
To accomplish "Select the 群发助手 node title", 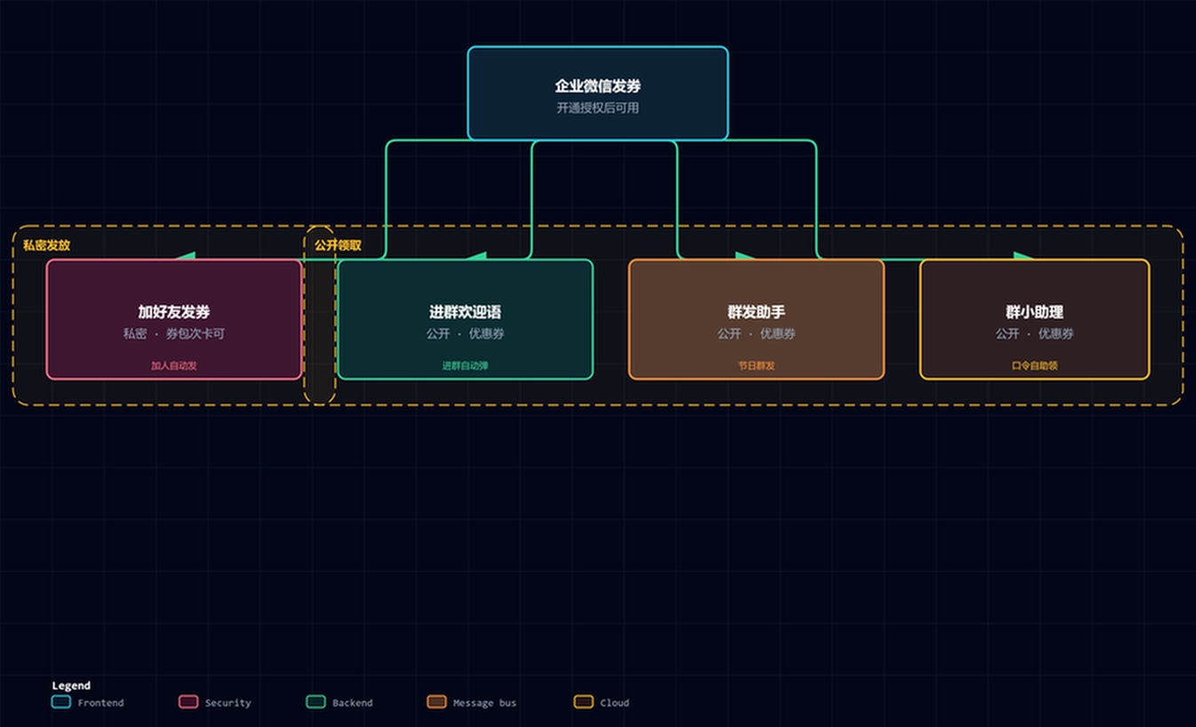I will [756, 312].
